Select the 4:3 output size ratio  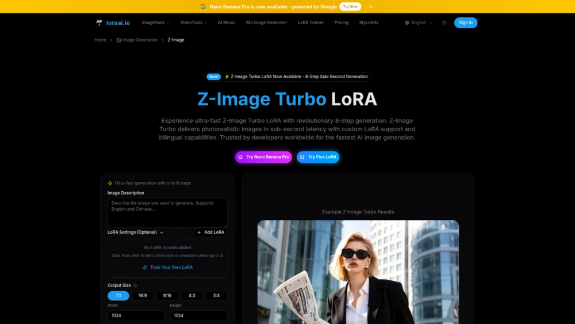pyautogui.click(x=192, y=295)
